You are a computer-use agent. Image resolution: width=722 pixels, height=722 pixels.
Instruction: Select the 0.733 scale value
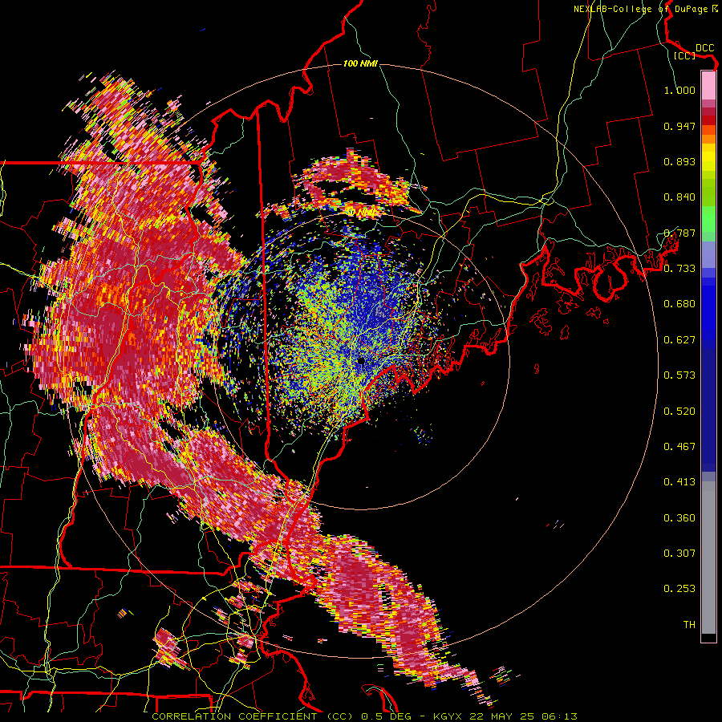pyautogui.click(x=679, y=269)
